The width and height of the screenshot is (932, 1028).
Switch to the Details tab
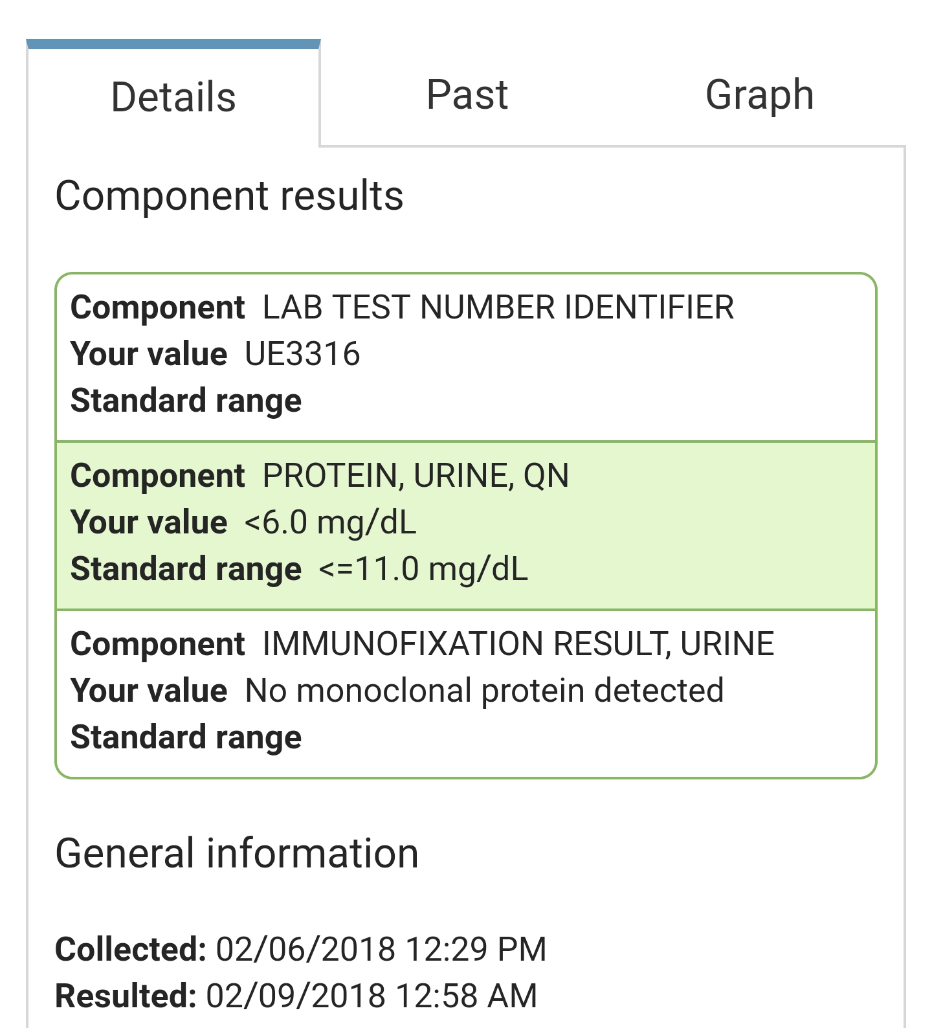(x=173, y=97)
